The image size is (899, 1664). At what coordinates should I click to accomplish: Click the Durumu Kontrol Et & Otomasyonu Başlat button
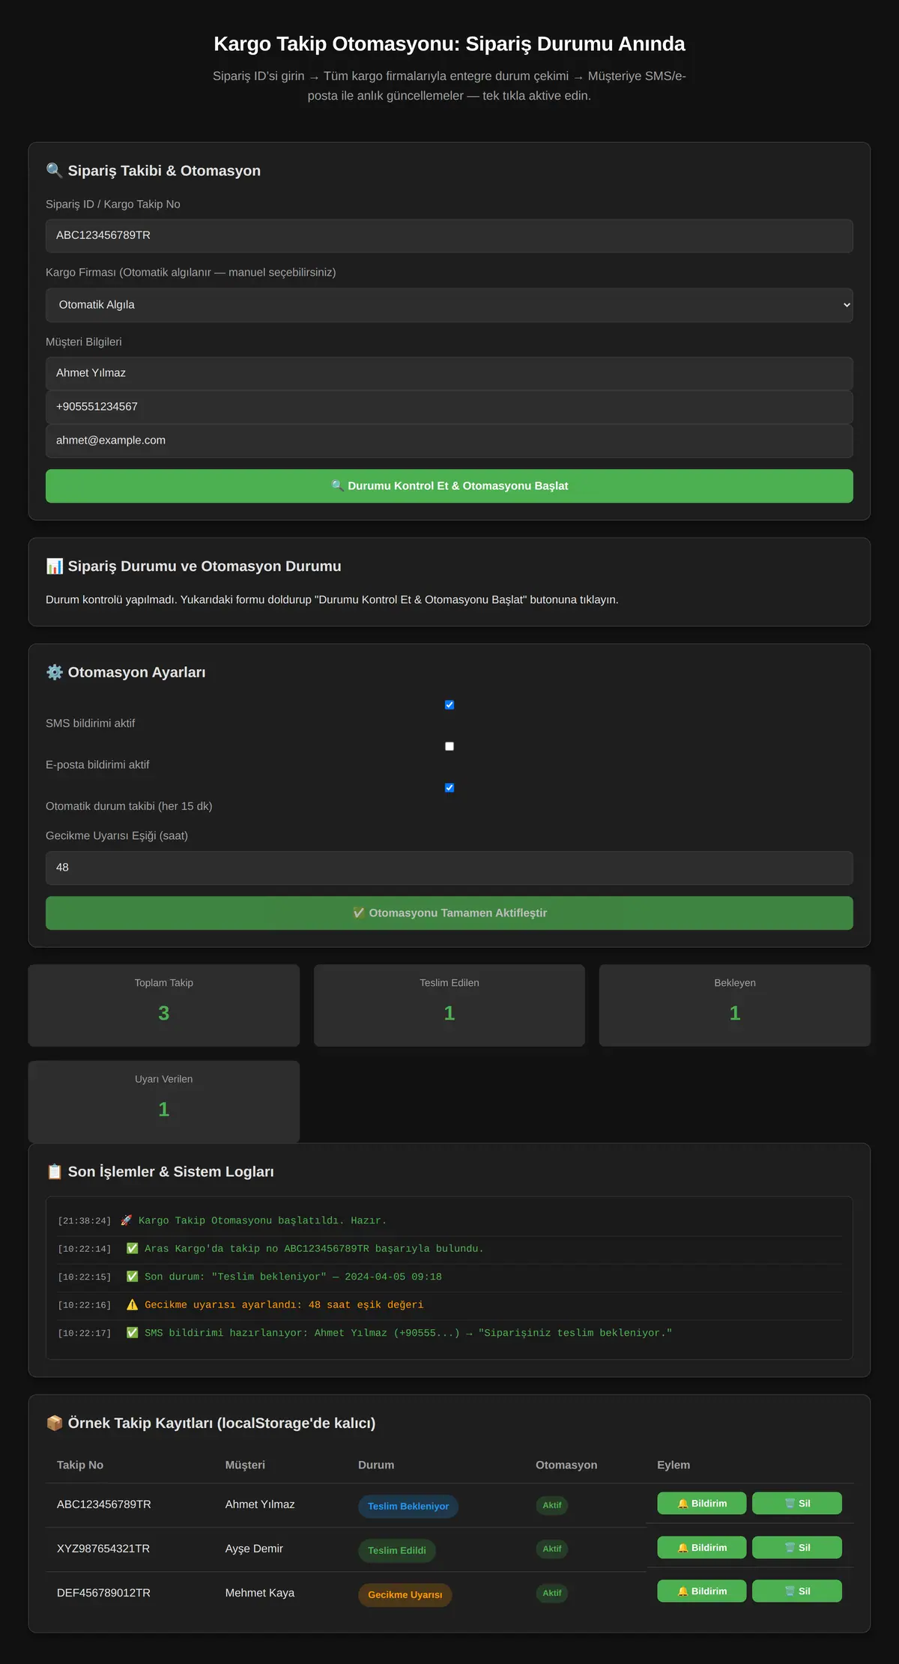[x=449, y=486]
